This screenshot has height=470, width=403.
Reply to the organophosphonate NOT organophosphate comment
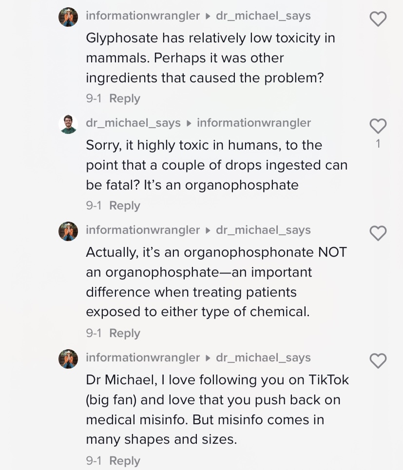[125, 333]
